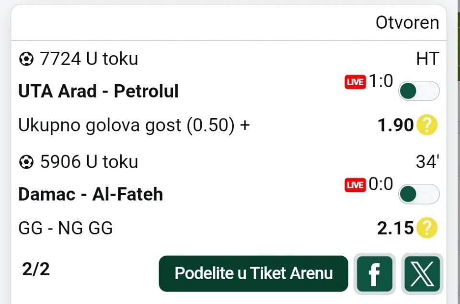
Task: Click soccer ball icon beside 5906
Action: 26,162
